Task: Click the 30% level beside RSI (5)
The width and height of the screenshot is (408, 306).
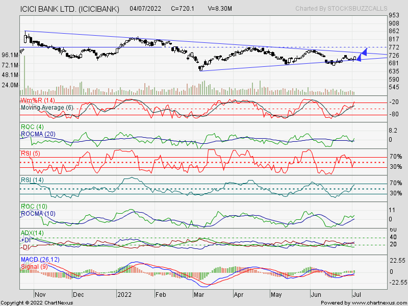Action: pos(396,167)
